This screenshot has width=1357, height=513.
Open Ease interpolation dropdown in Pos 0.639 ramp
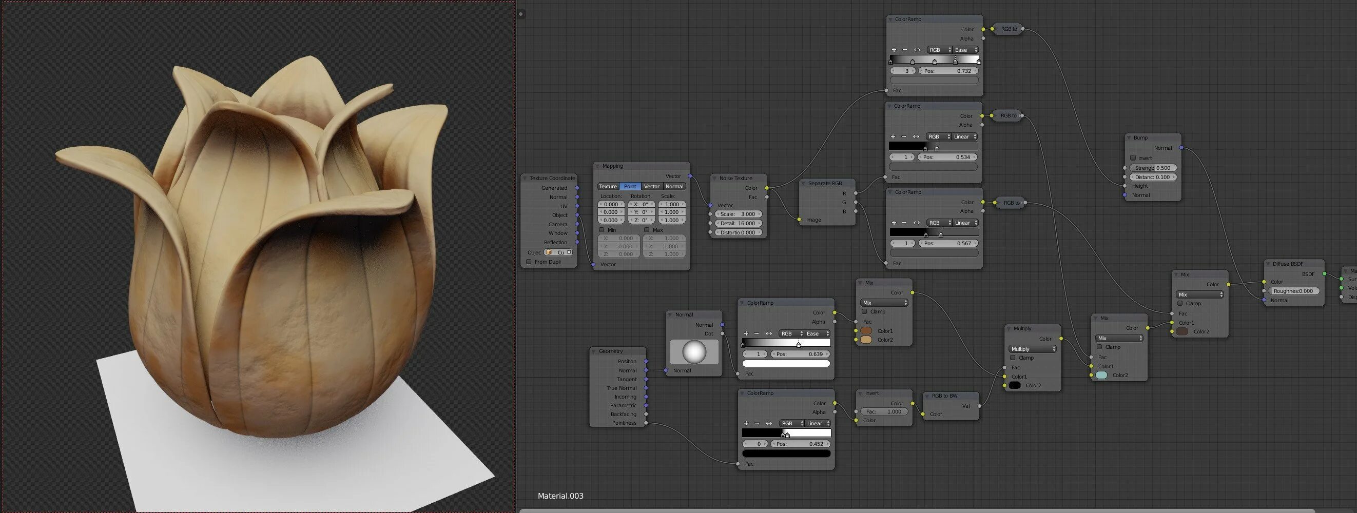[x=818, y=333]
